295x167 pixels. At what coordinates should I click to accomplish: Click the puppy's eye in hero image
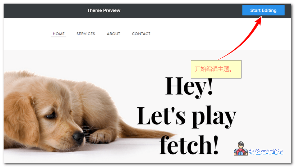pyautogui.click(x=50, y=115)
